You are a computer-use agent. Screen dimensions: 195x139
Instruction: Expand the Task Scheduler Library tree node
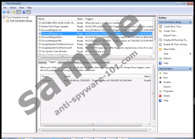pyautogui.click(x=4, y=21)
